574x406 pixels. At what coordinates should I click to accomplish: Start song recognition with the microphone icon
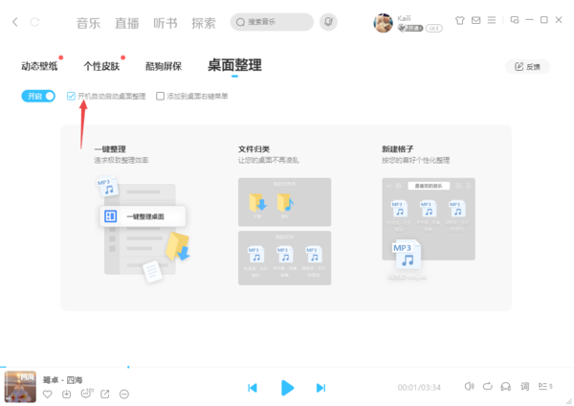point(328,22)
